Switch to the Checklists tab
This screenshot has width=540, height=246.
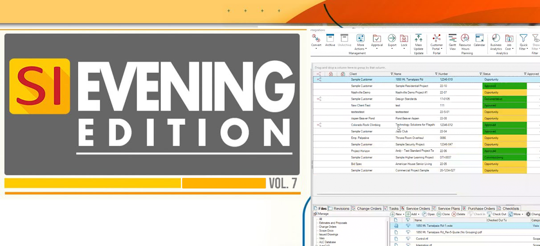point(508,208)
